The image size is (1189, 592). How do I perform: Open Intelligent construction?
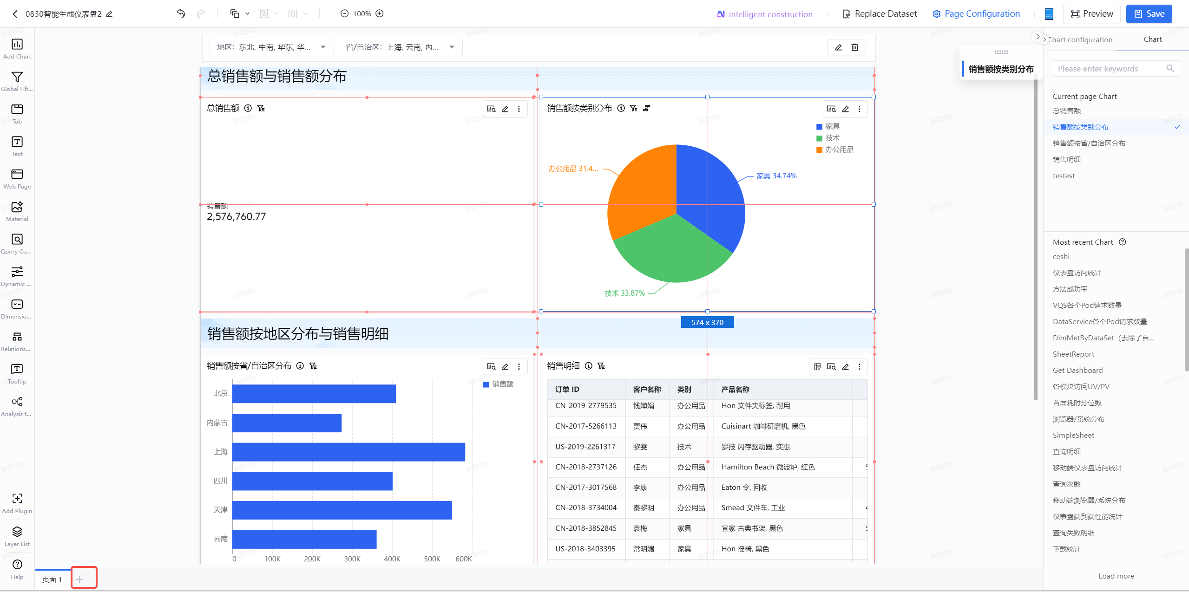pyautogui.click(x=764, y=14)
